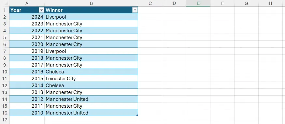Select row 1 header
This screenshot has width=285, height=124.
[5, 10]
